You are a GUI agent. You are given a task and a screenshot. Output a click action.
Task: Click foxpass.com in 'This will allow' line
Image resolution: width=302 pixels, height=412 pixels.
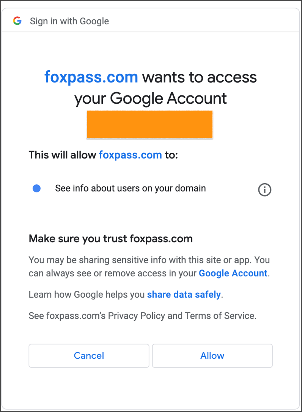pos(131,155)
